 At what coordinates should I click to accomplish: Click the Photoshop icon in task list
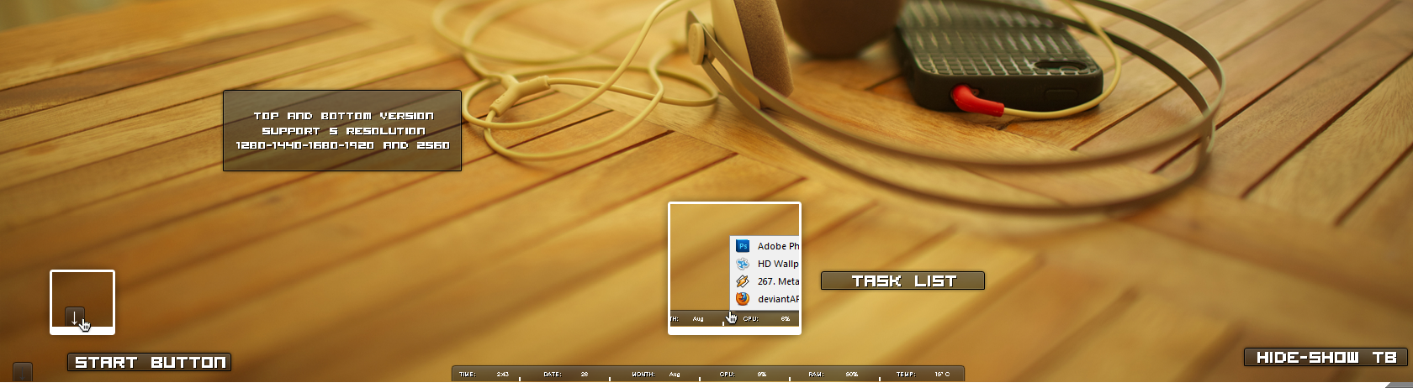743,246
